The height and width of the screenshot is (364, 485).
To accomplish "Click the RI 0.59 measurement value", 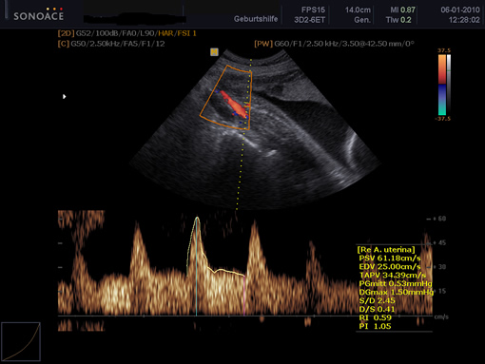I will pyautogui.click(x=376, y=317).
